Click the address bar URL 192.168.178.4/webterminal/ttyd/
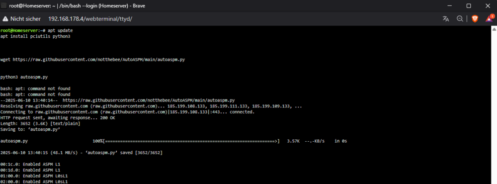The image size is (497, 184). [90, 19]
